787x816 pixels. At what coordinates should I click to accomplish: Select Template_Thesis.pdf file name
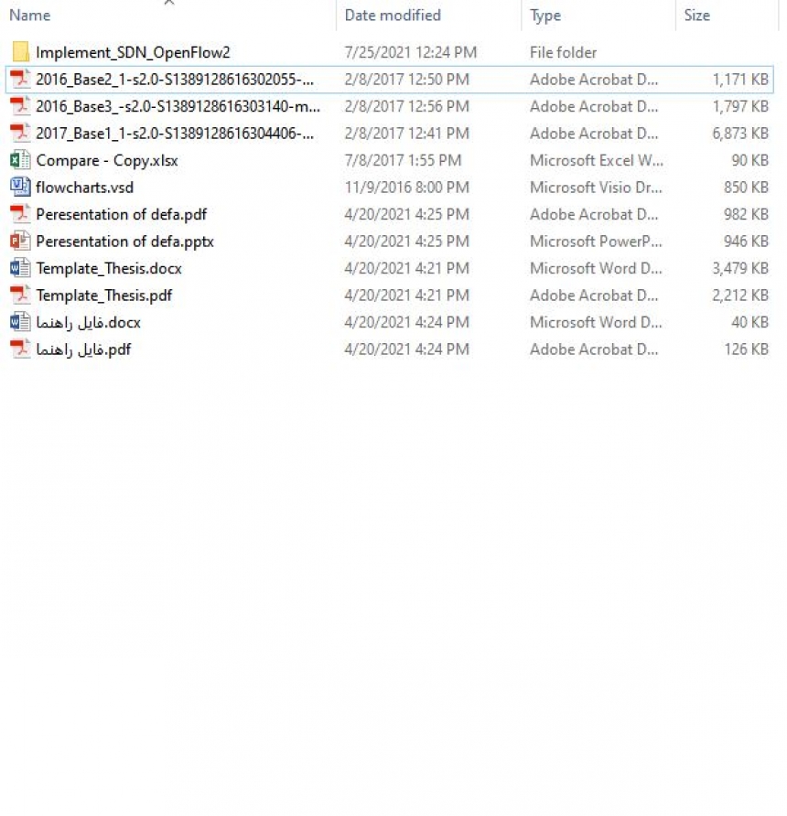(x=104, y=295)
